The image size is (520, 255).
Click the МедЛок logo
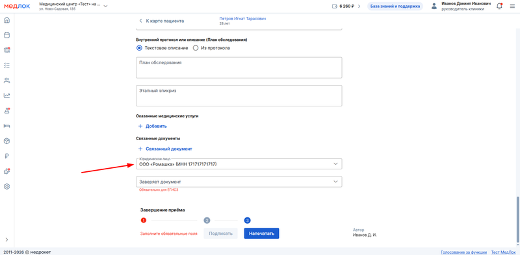click(18, 6)
